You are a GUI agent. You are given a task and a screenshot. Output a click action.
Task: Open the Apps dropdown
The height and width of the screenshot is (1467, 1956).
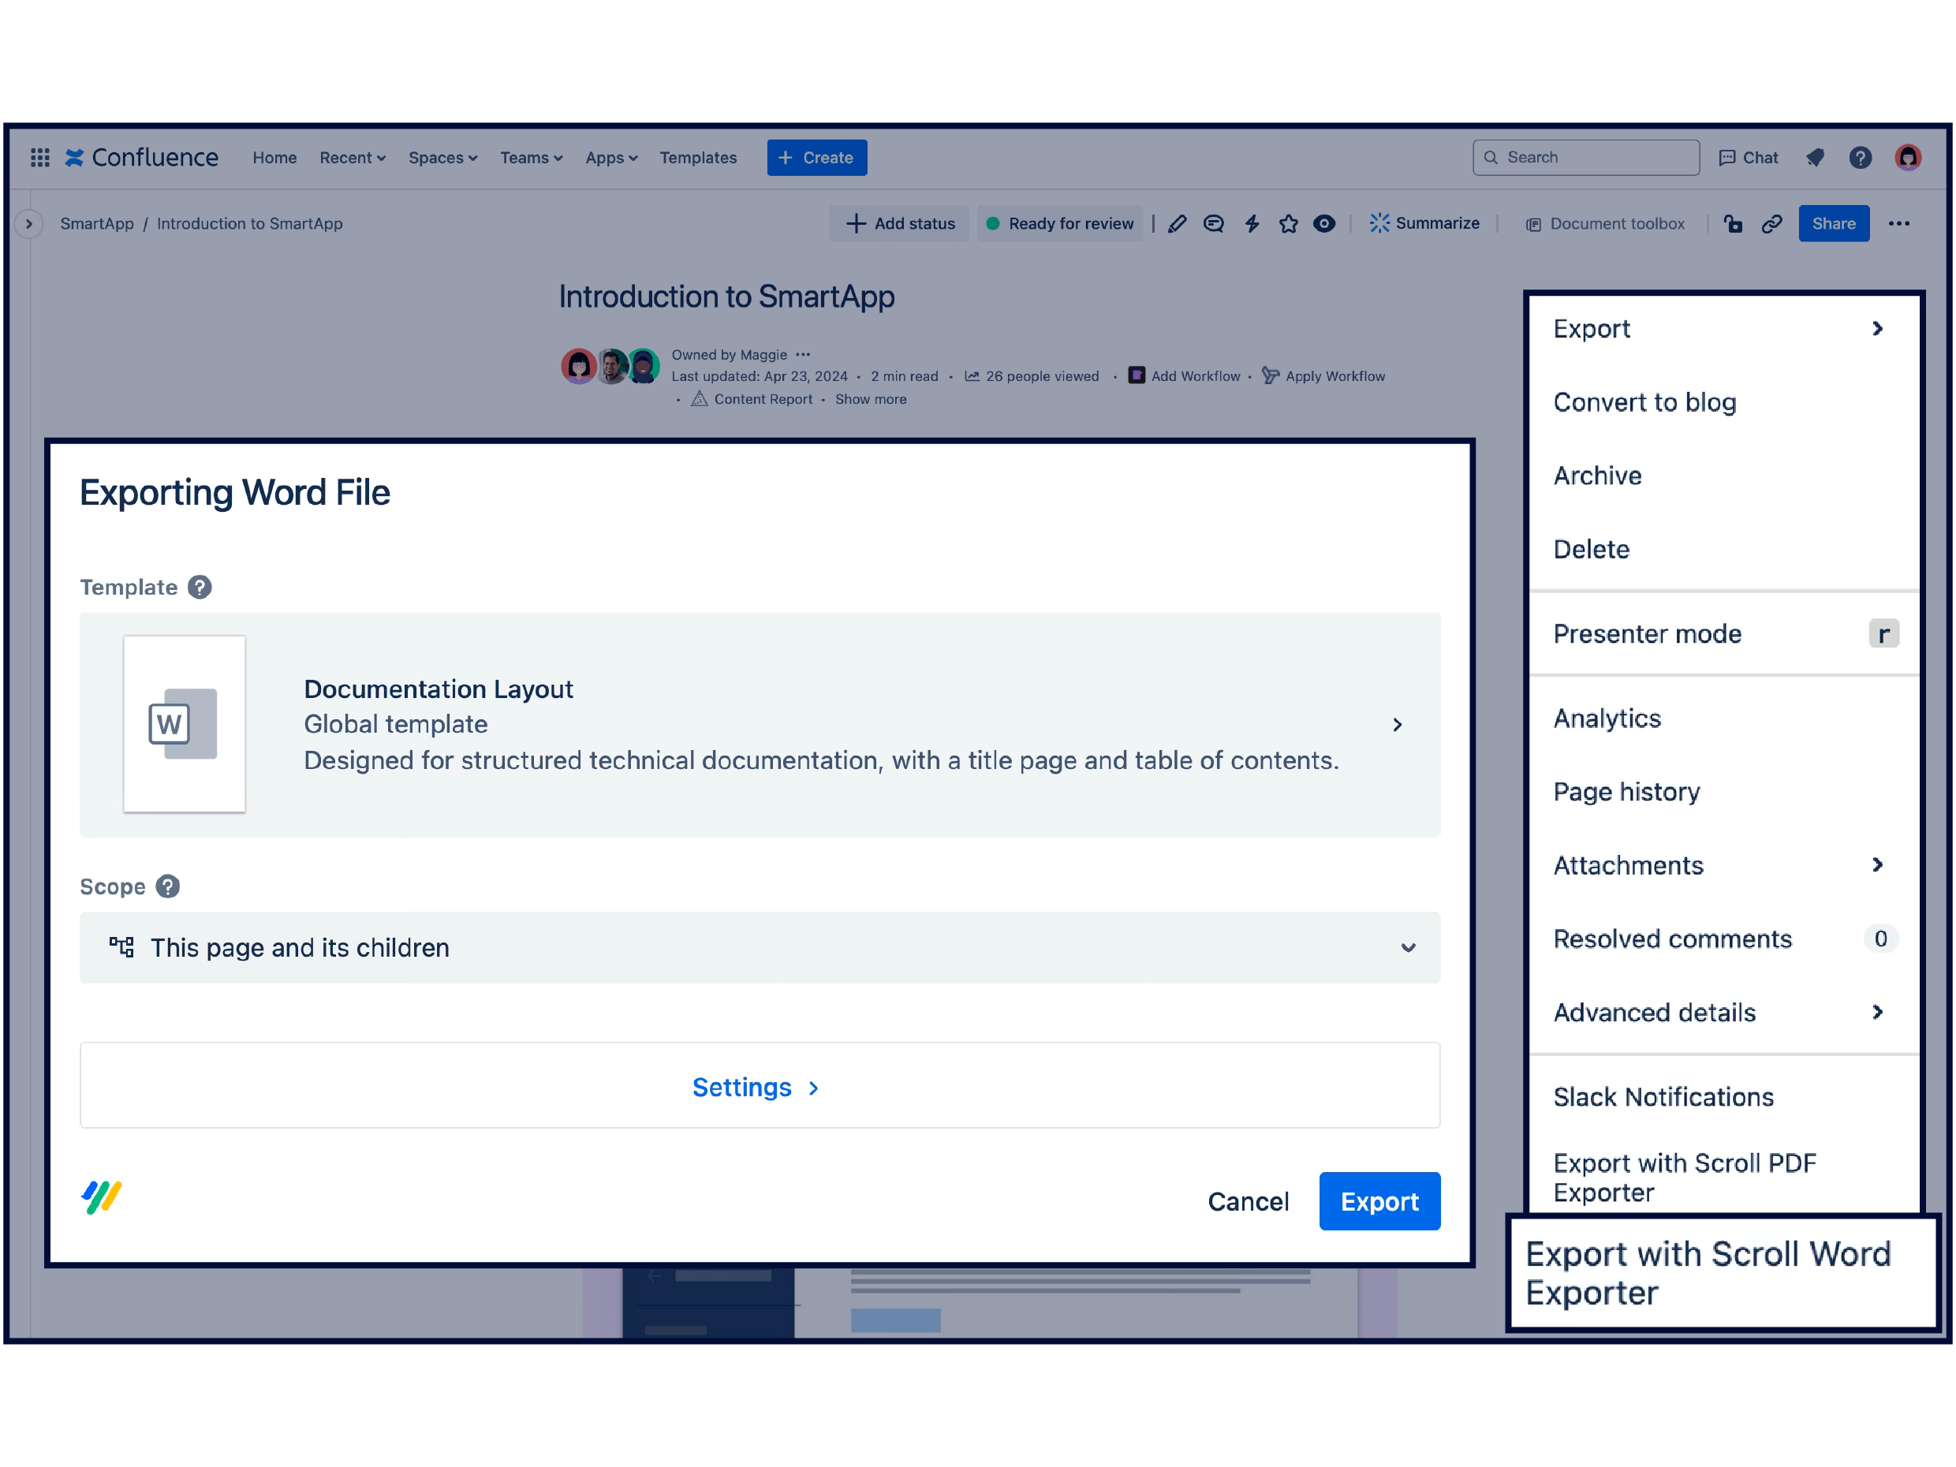(x=611, y=158)
